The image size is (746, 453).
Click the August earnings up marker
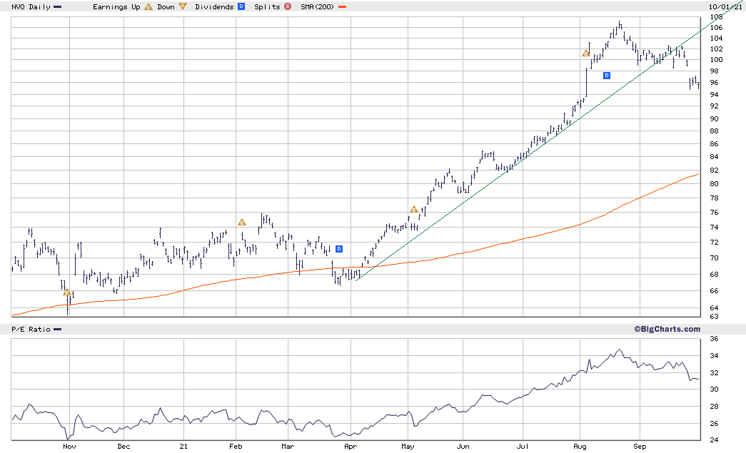pyautogui.click(x=585, y=54)
